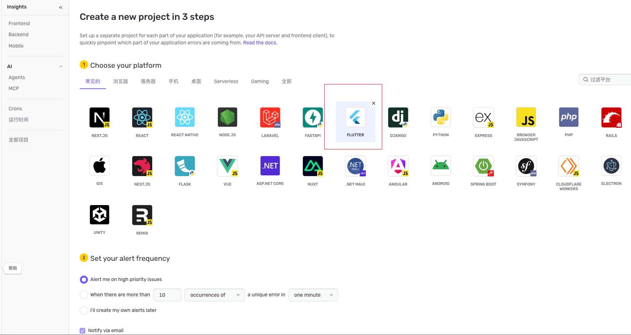Screen dimensions: 631x335
Task: Switch to the 桌面 platform tab
Action: (x=196, y=81)
